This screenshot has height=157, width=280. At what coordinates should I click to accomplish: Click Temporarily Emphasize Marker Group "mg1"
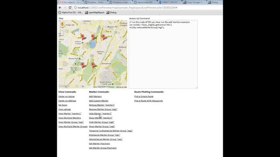click(x=111, y=131)
